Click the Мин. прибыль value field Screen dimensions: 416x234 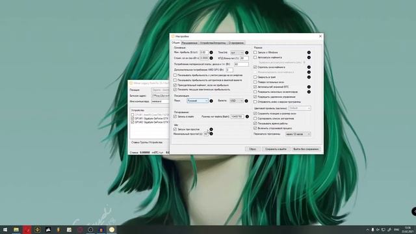[203, 53]
